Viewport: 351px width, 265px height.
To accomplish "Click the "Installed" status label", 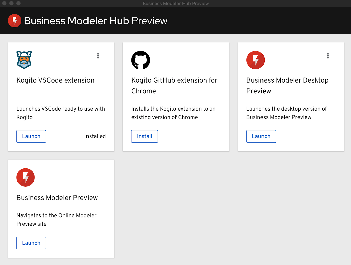I will coord(95,136).
